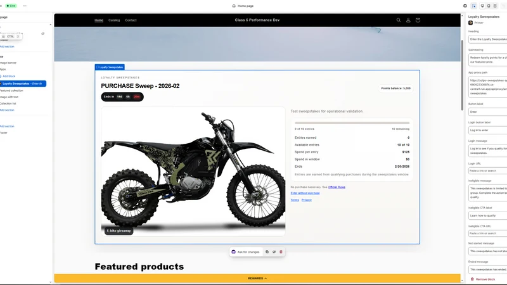Select the Apps section
Viewport: 507px width, 285px height.
3,69
